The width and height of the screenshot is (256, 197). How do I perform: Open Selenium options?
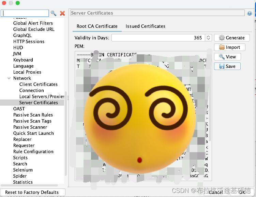pyautogui.click(x=23, y=170)
